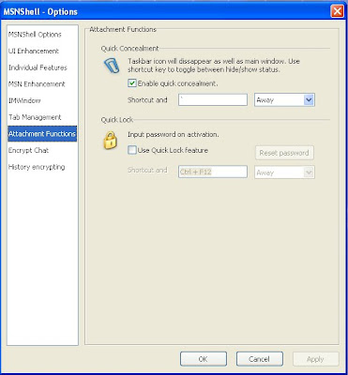Image resolution: width=348 pixels, height=375 pixels.
Task: Go to History encrypting section
Action: coord(37,167)
